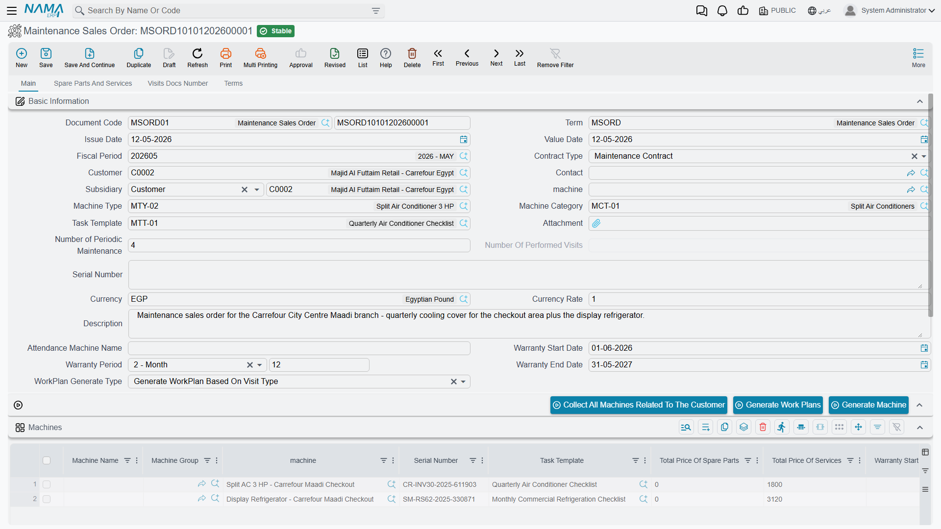Collapse the Machines section
The width and height of the screenshot is (941, 529).
coord(920,428)
